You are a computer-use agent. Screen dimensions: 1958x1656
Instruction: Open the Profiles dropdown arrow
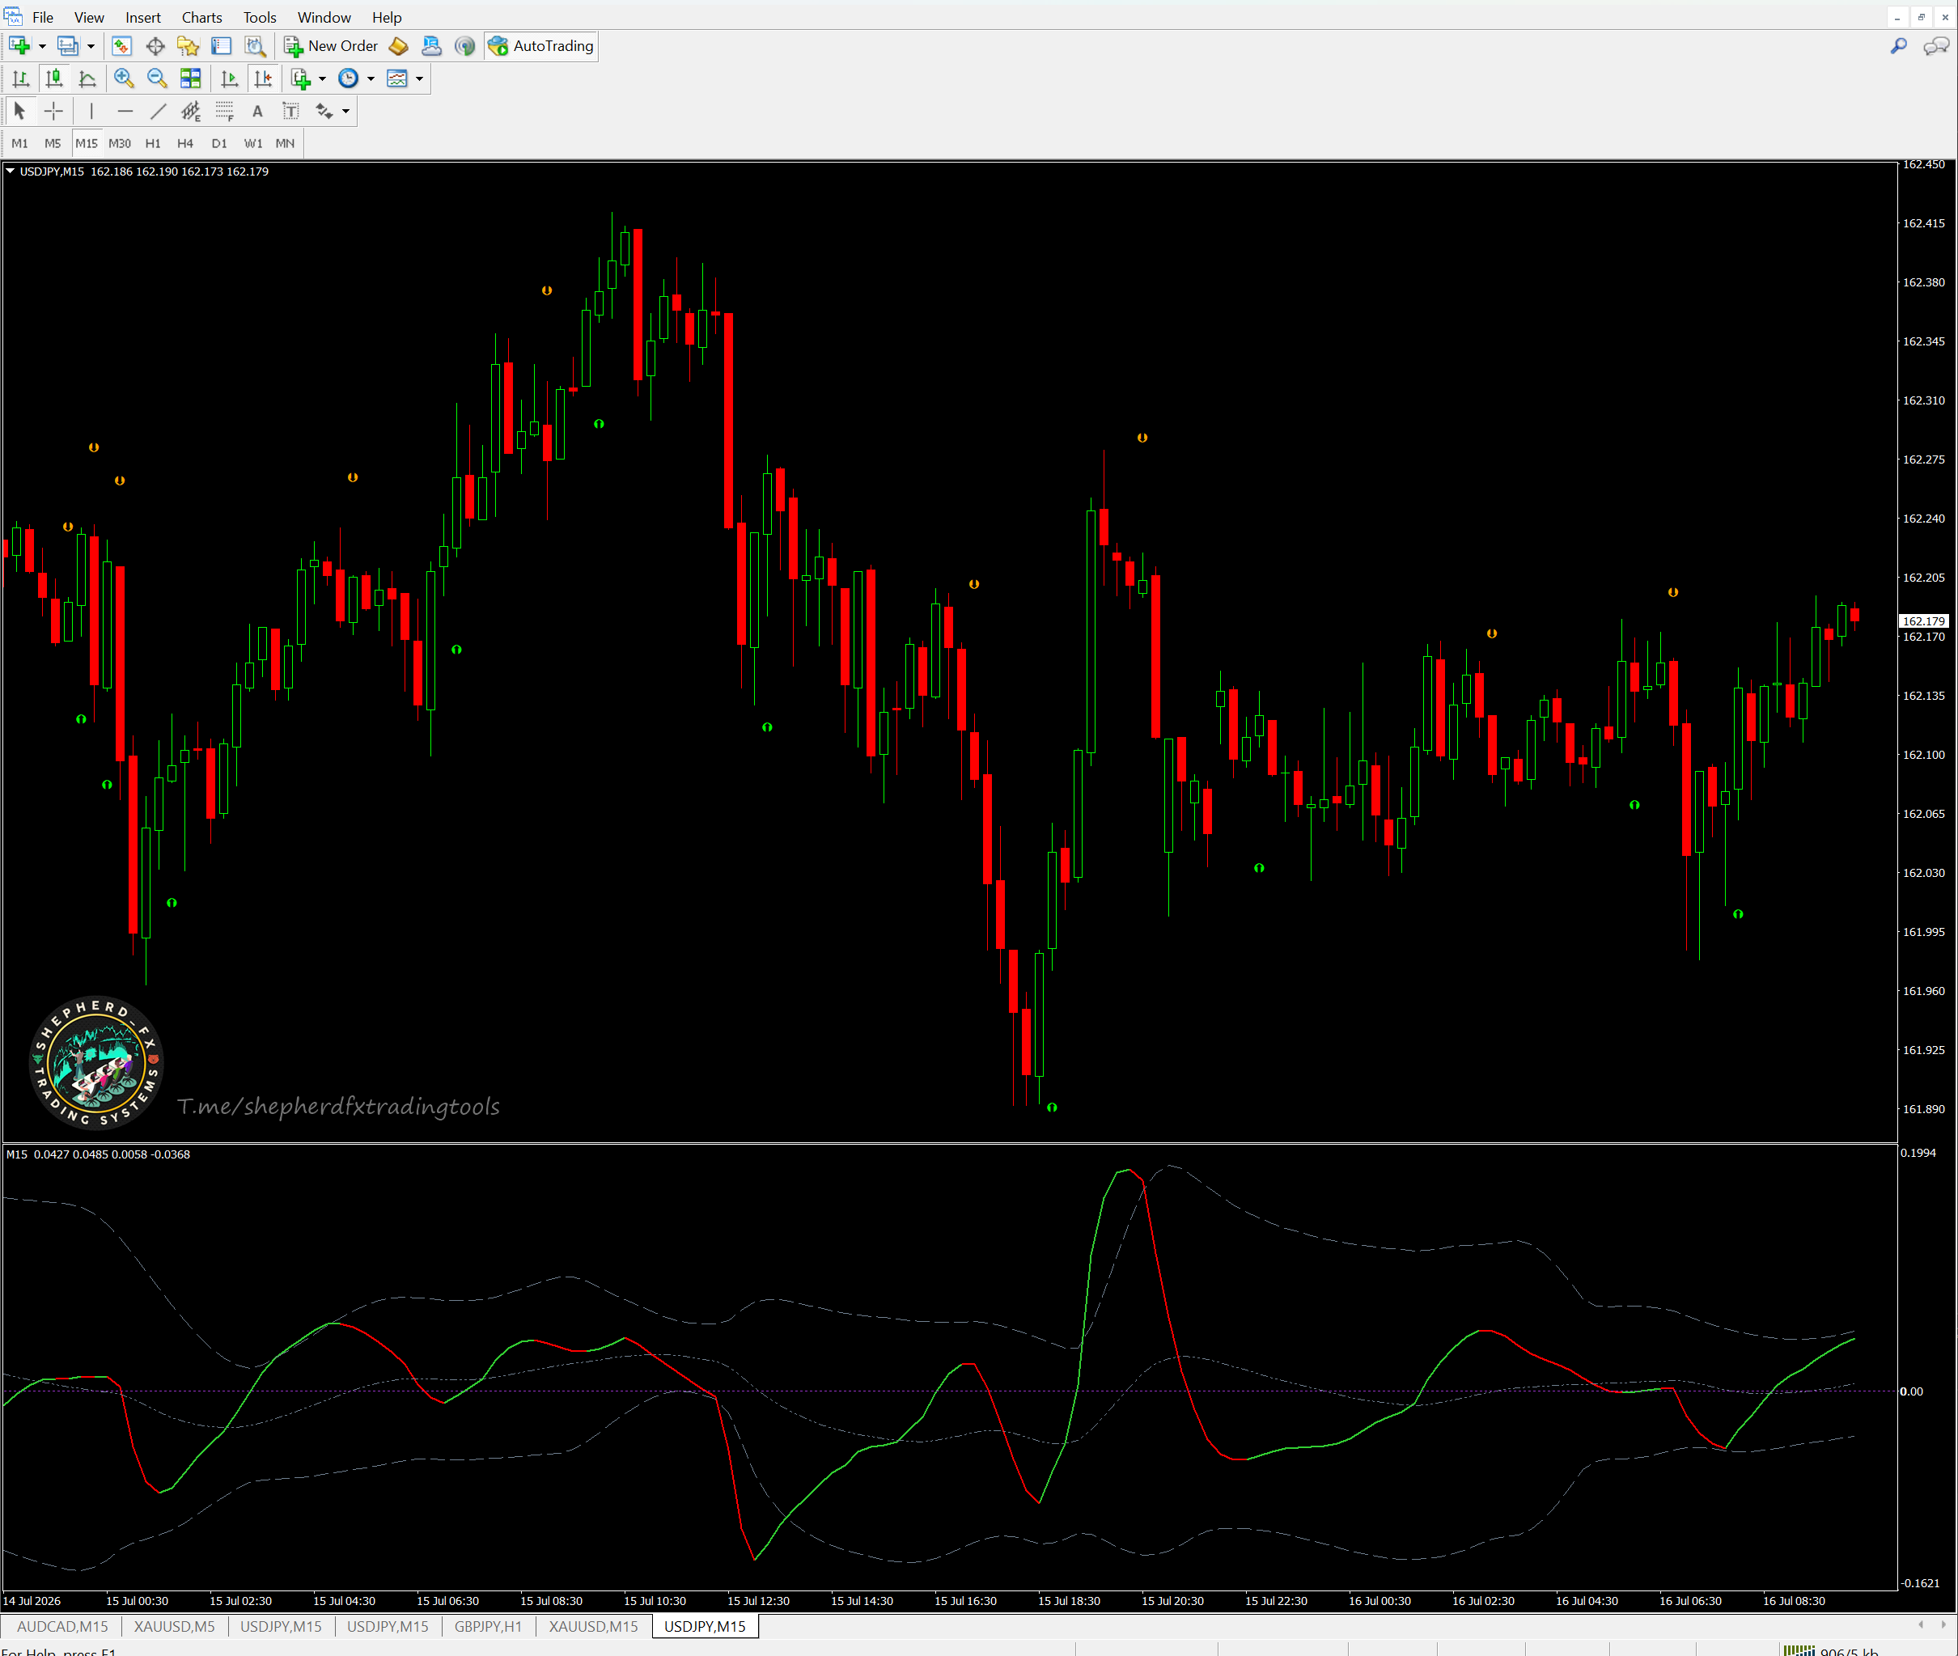click(91, 46)
